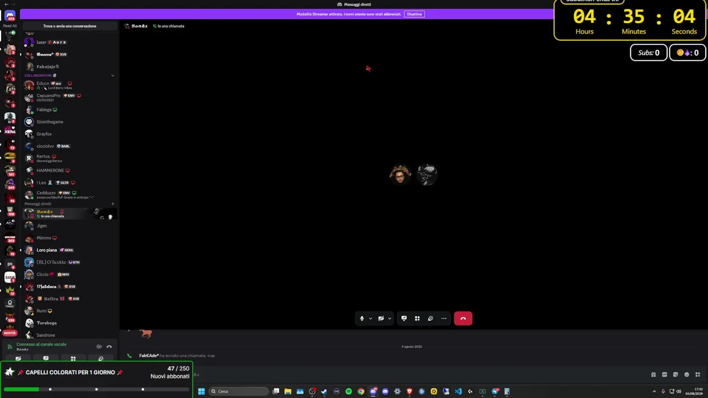Open the emoji picker

tap(686, 375)
